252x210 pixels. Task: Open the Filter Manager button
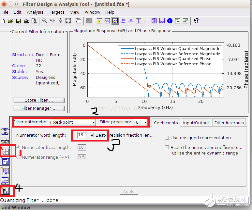coord(39,108)
